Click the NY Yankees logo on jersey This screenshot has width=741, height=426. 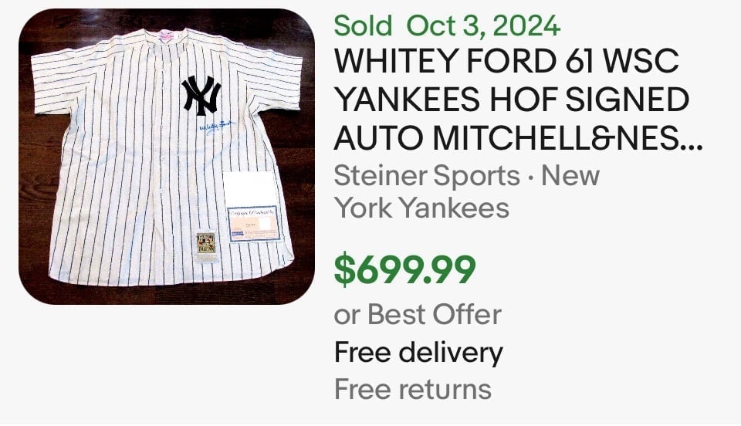pyautogui.click(x=201, y=96)
